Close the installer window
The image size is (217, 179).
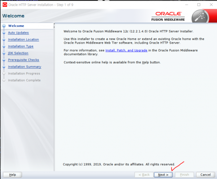pyautogui.click(x=211, y=5)
